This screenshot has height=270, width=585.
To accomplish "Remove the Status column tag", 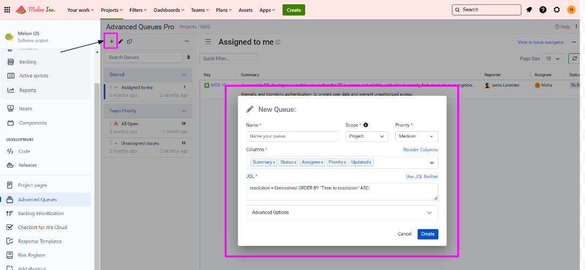I will tap(295, 162).
